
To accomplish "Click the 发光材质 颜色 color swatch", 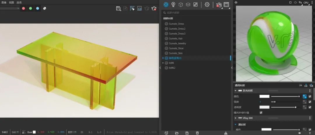I will [x=264, y=96].
